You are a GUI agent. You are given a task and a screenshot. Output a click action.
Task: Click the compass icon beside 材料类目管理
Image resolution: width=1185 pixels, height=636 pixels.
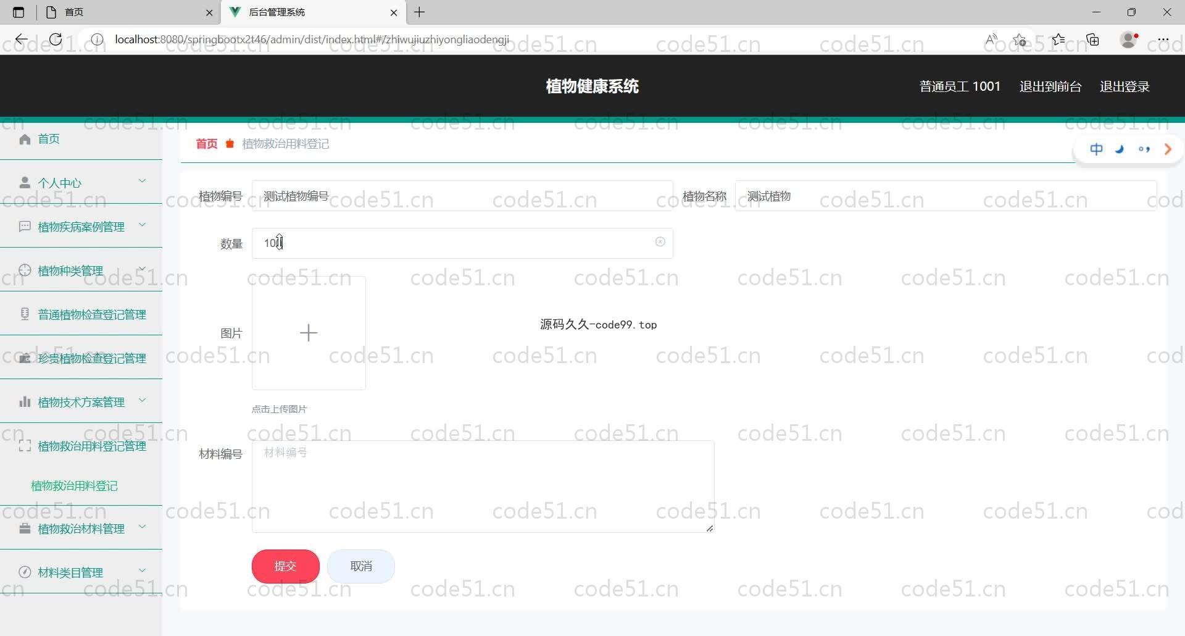click(25, 572)
